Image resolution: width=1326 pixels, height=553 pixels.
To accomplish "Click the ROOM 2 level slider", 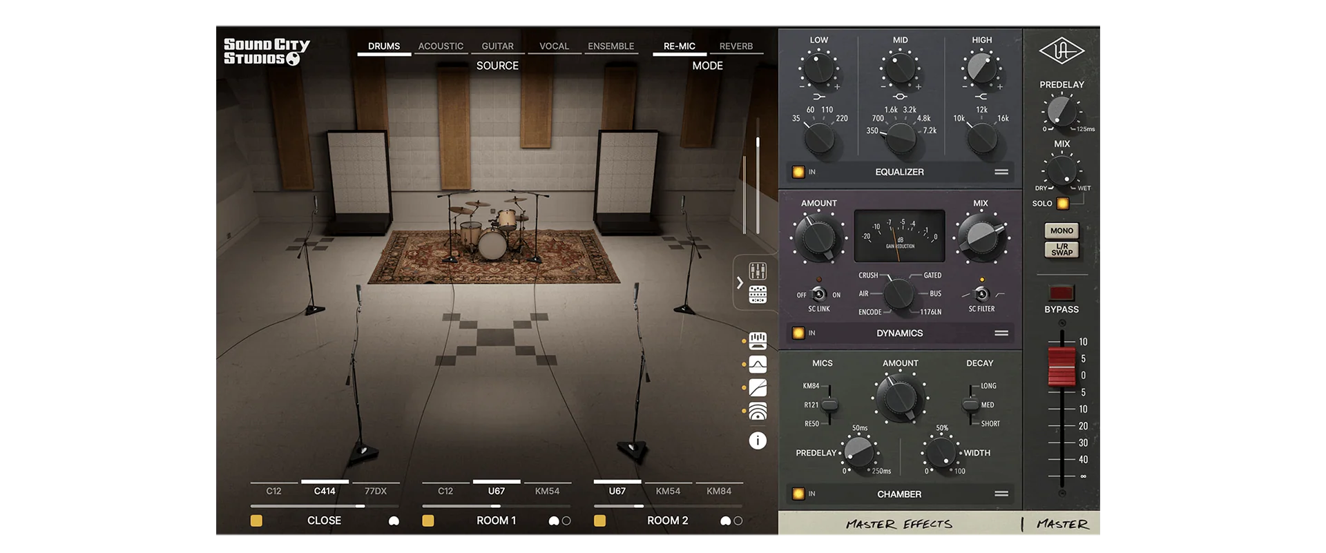I will tap(669, 506).
